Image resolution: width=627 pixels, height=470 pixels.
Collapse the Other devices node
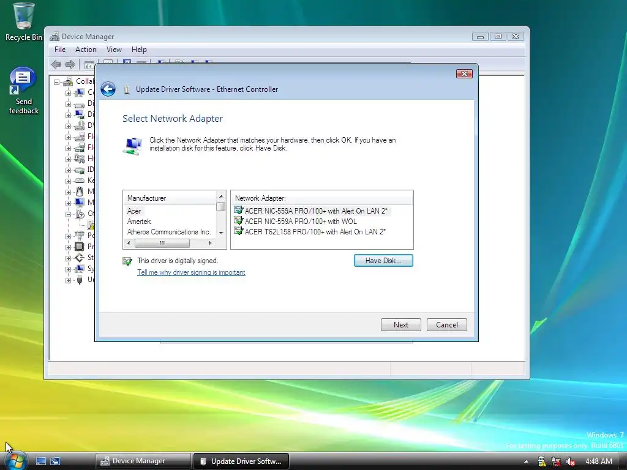(68, 214)
